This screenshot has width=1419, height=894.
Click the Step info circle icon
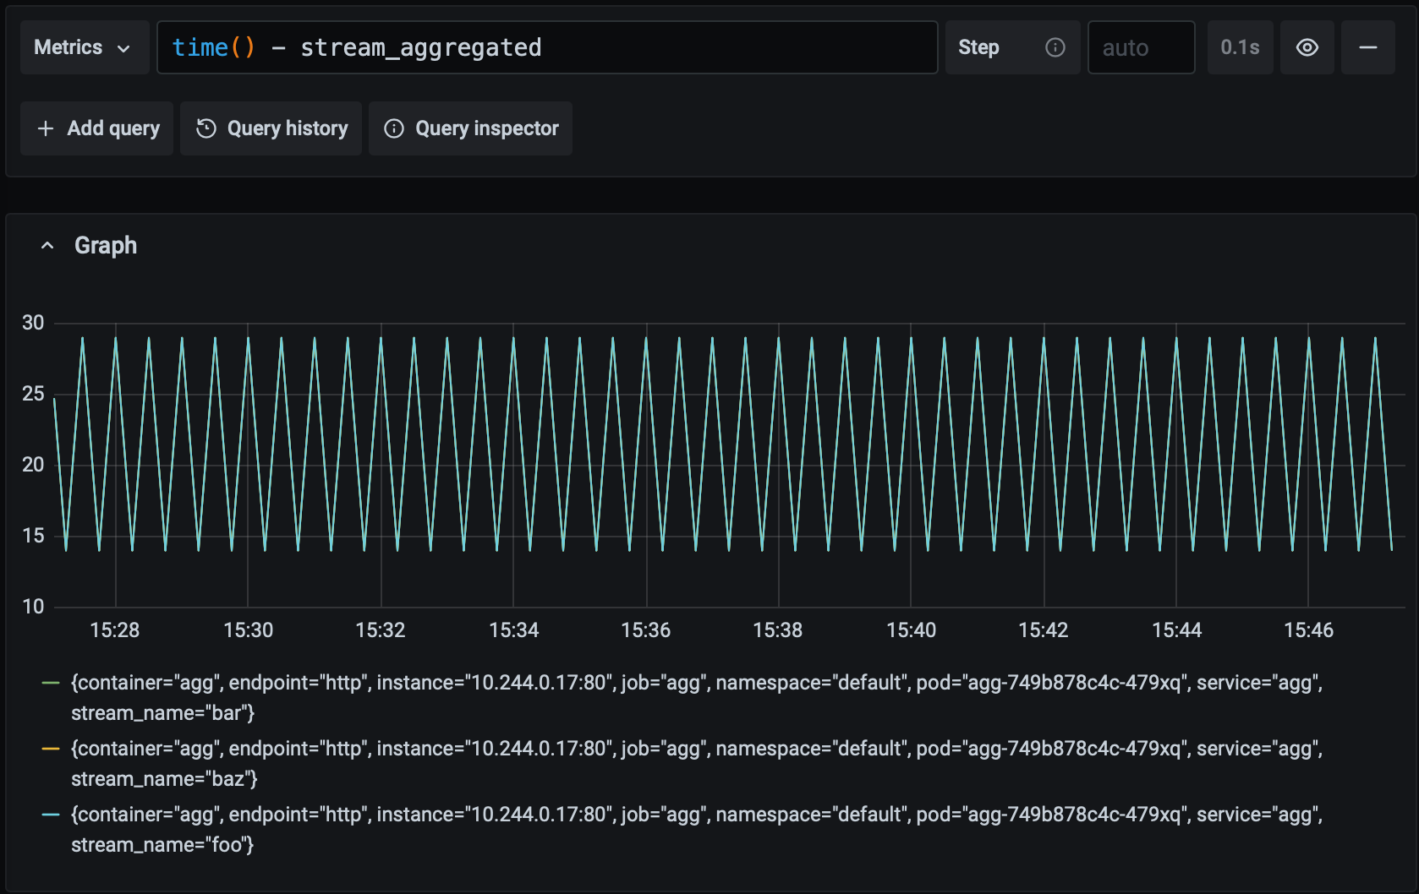point(1055,47)
